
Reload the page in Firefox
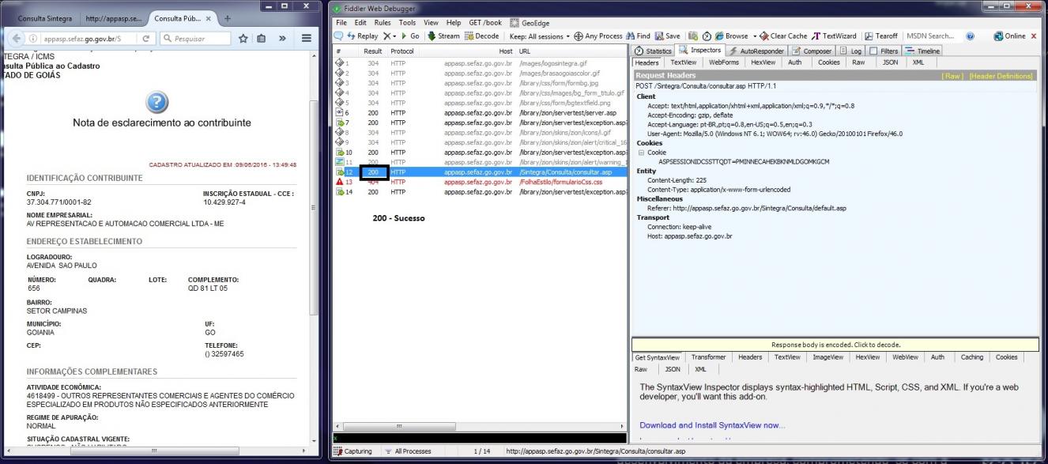tap(146, 38)
